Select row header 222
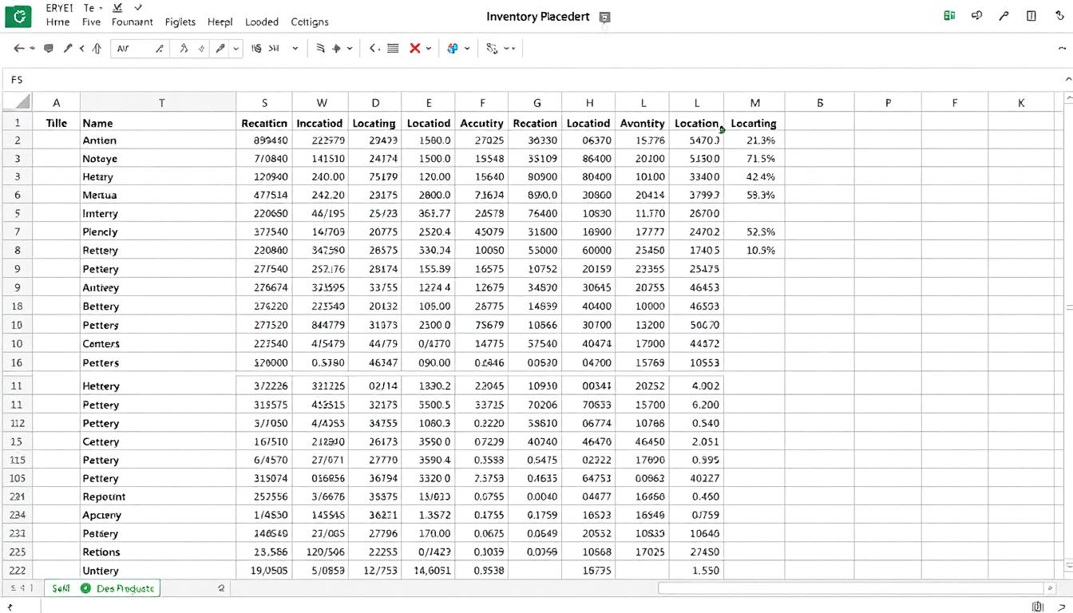1073x613 pixels. (17, 571)
